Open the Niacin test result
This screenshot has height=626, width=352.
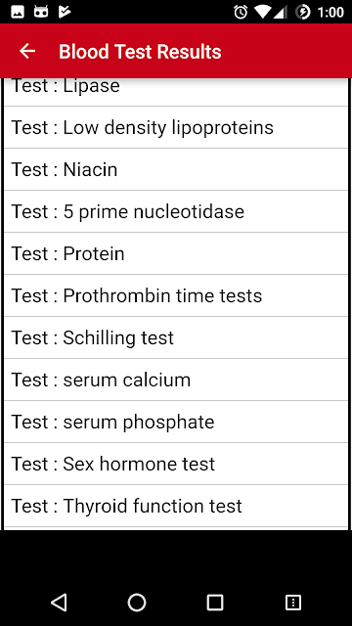(176, 169)
